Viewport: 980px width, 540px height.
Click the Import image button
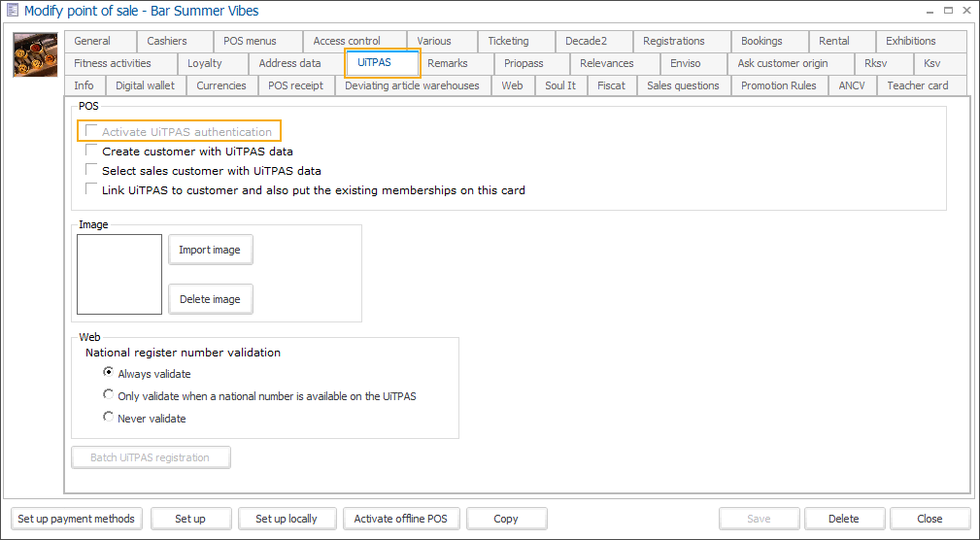point(210,250)
